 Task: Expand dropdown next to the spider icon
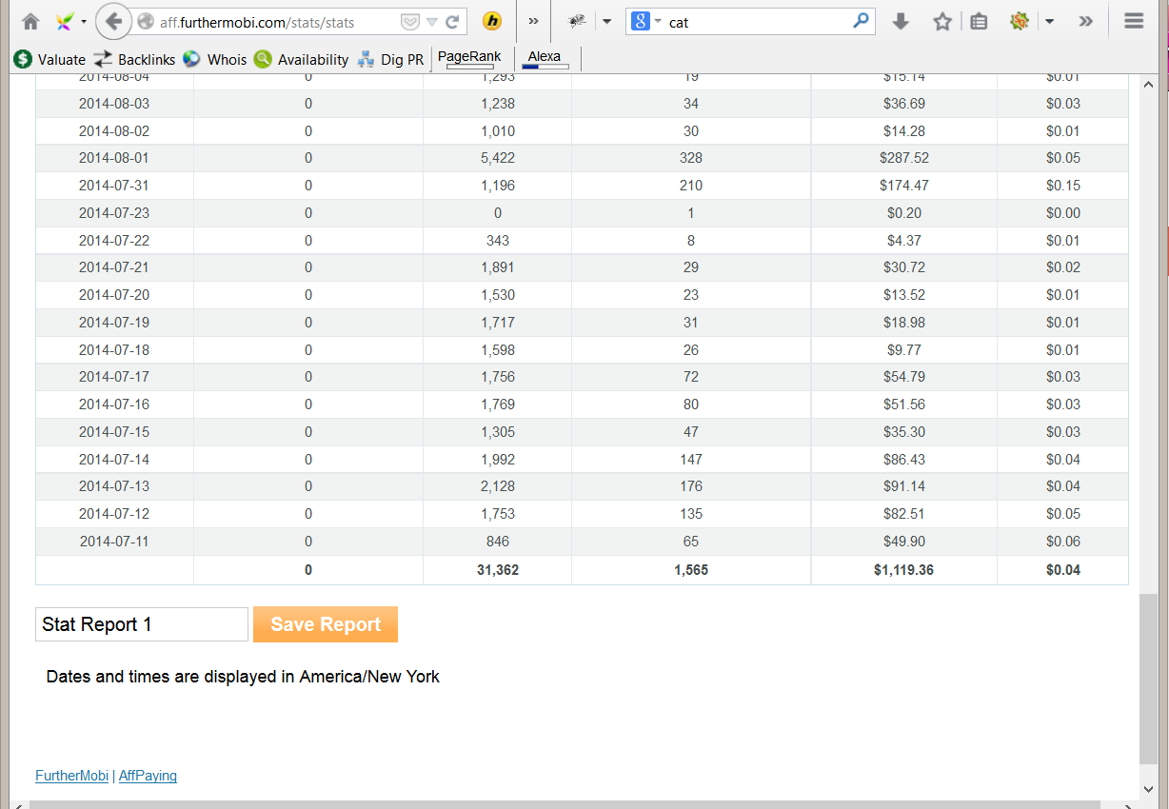click(x=606, y=22)
